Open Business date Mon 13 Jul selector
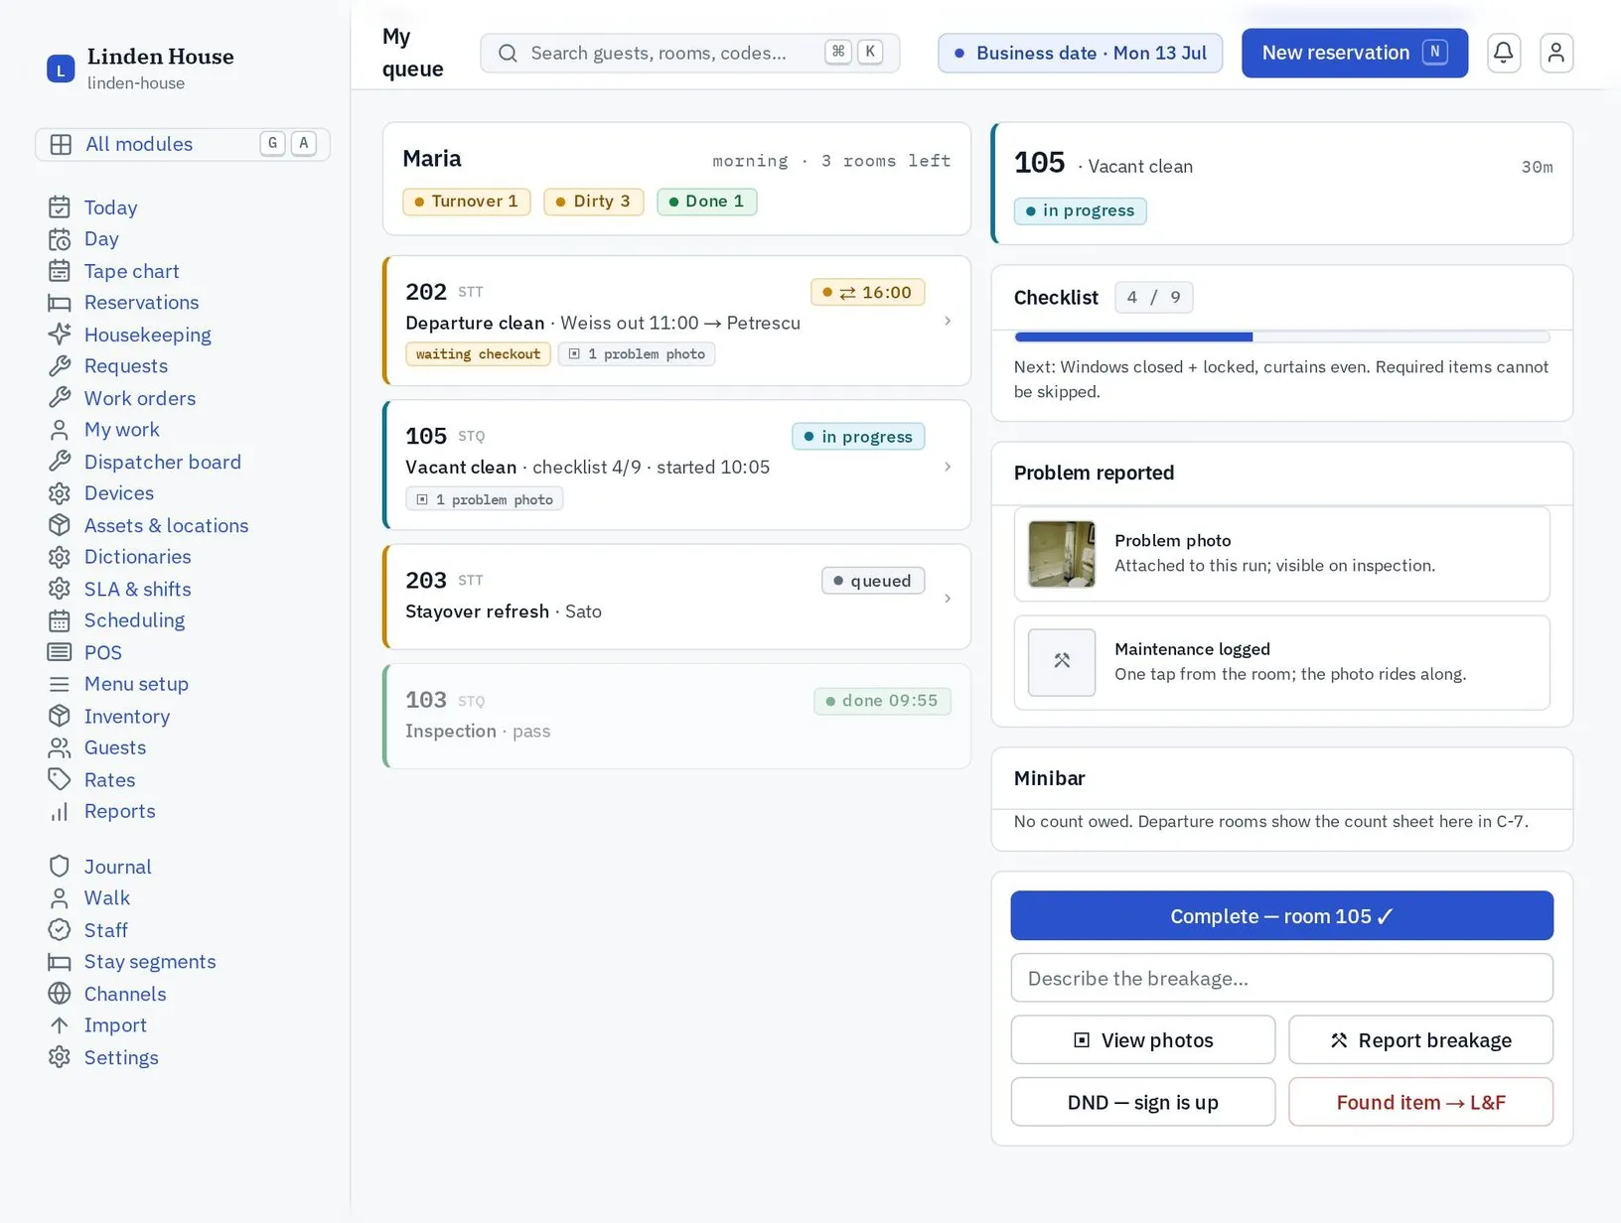 point(1081,53)
